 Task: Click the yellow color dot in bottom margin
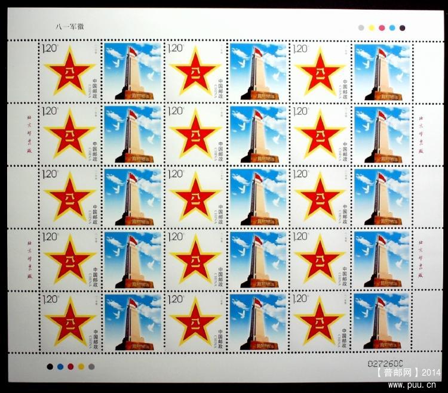[81, 366]
